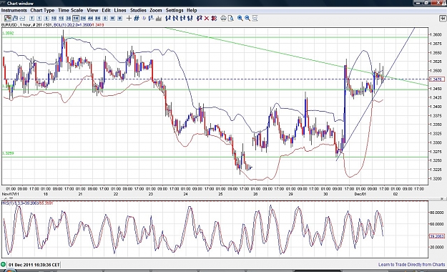This screenshot has width=447, height=272.
Task: Click the delete all lines icon
Action: [x=214, y=19]
